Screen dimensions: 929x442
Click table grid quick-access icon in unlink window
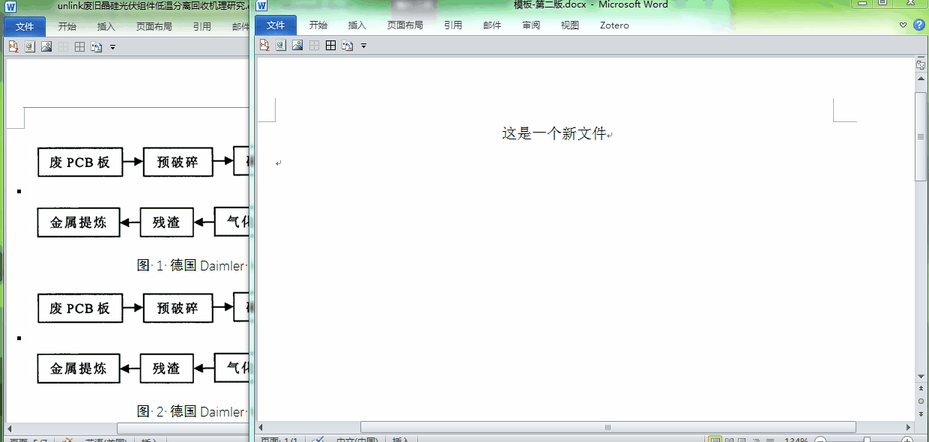(x=79, y=47)
